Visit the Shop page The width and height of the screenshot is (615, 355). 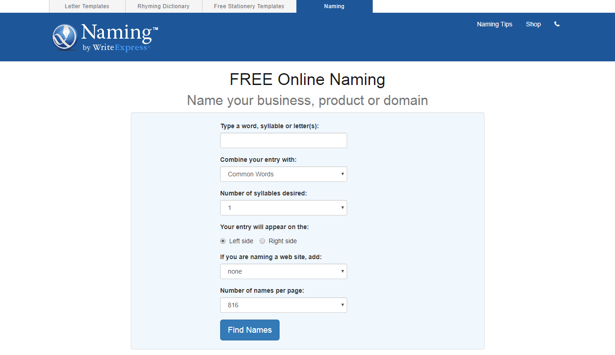[x=533, y=24]
